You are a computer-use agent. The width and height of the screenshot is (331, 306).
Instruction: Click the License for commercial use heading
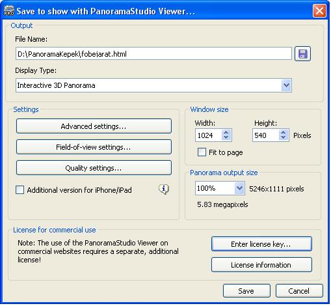pos(55,230)
